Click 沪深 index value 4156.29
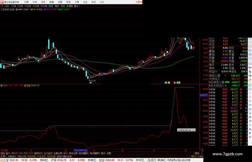Viewport: 252px width, 162px height. click(62, 160)
